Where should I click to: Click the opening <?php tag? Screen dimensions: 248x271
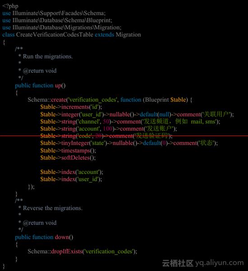[10, 6]
